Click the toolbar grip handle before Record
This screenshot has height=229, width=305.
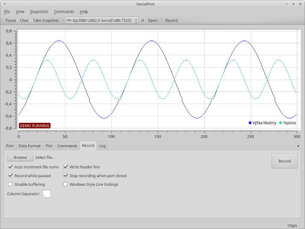[x=162, y=20]
